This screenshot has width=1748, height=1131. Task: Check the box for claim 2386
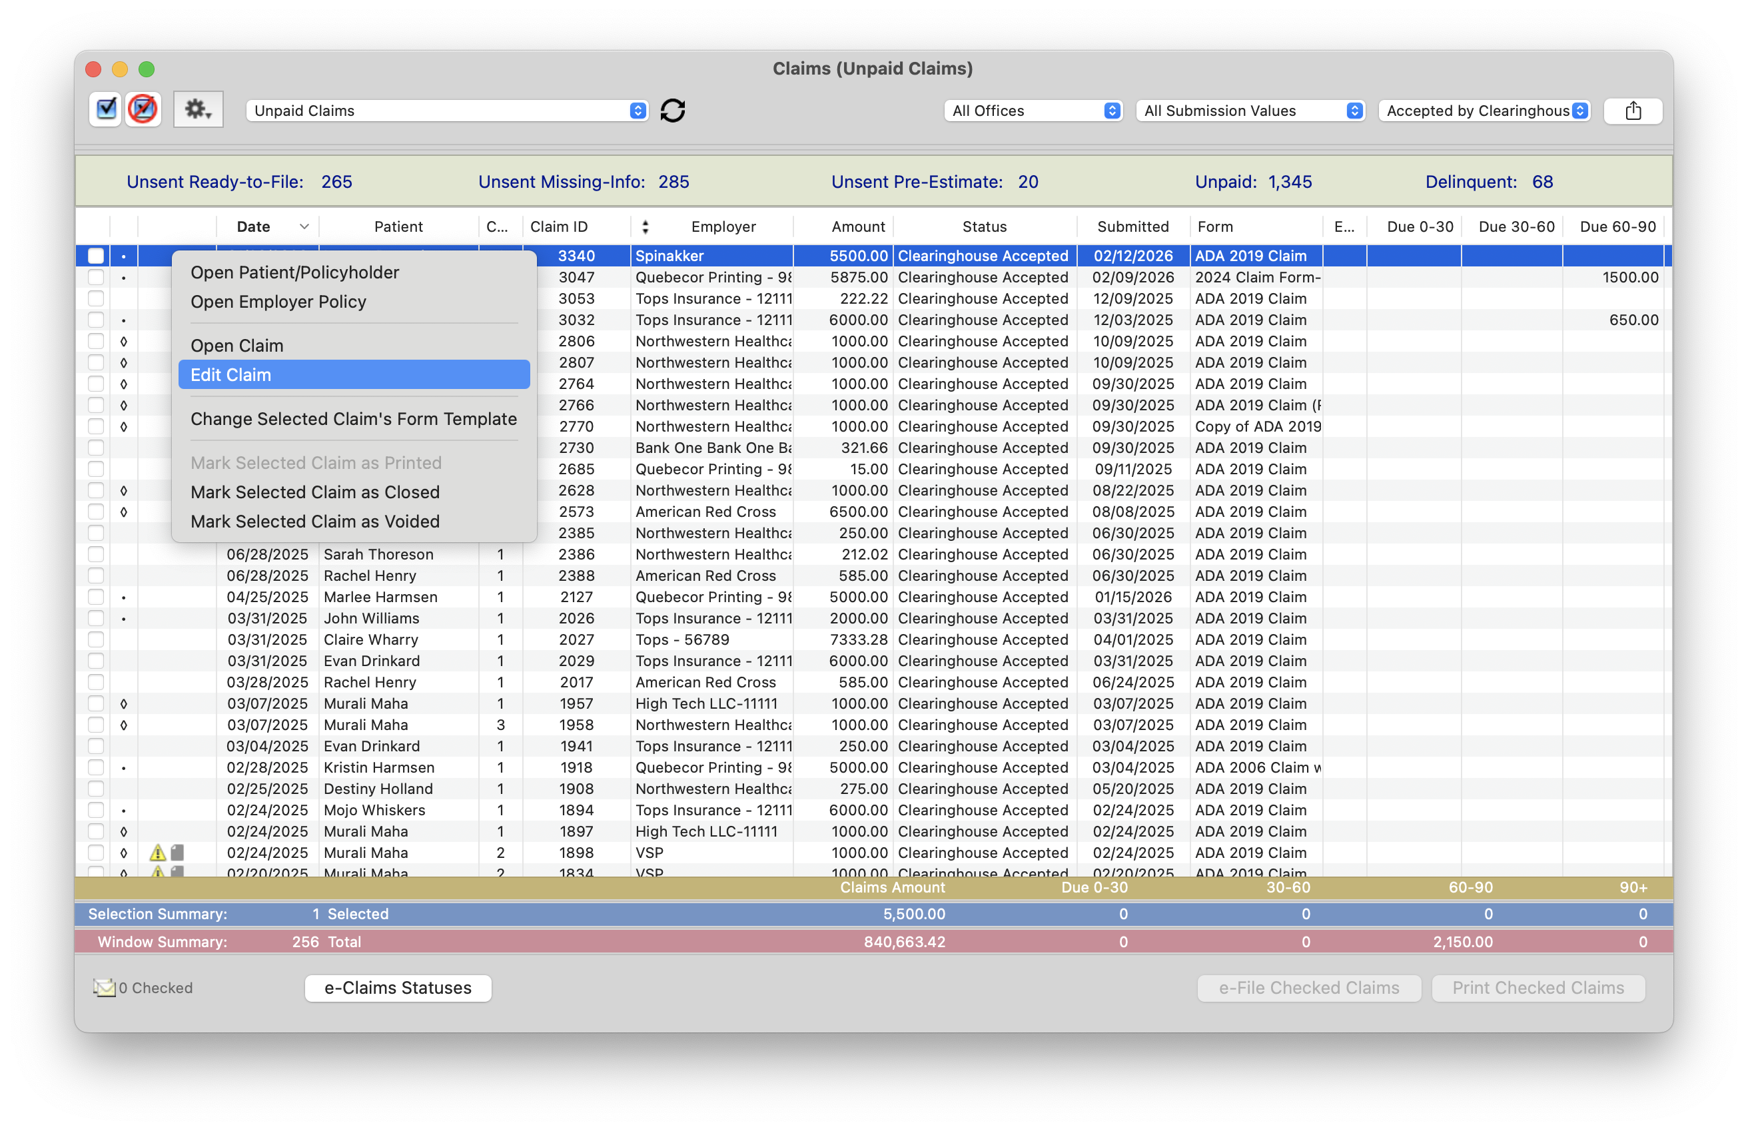[x=96, y=554]
